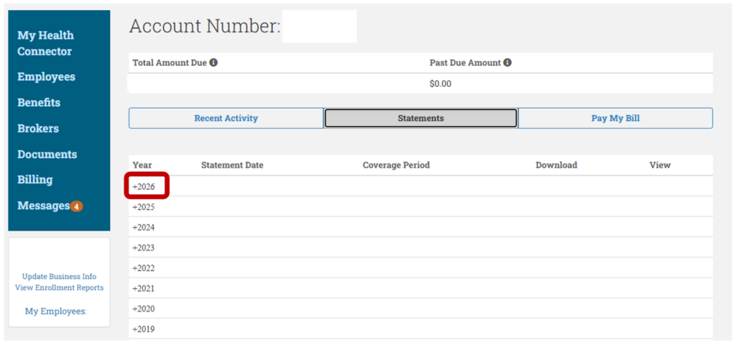Click the Year column header
Screen dimensions: 736x348
point(142,165)
